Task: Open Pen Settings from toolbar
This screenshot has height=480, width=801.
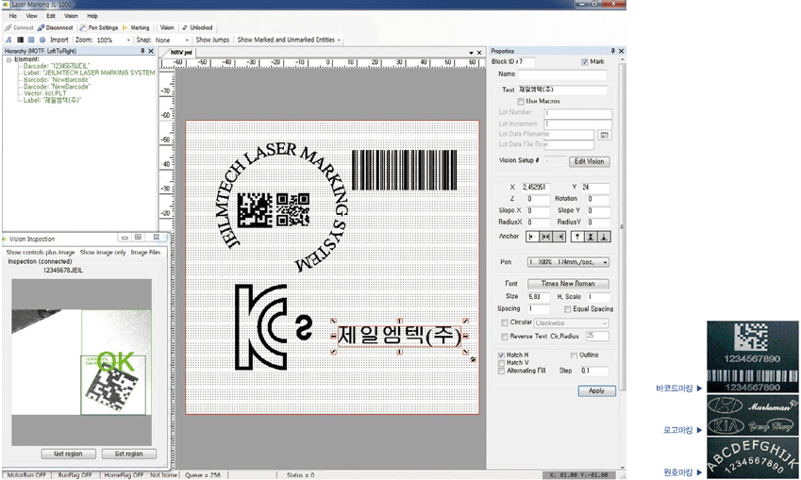Action: coord(99,27)
